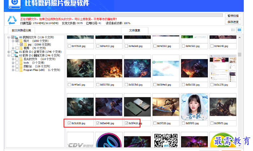Select the 丢失的文件 (114 个文件) row
This screenshot has width=253, height=151.
pos(39,59)
